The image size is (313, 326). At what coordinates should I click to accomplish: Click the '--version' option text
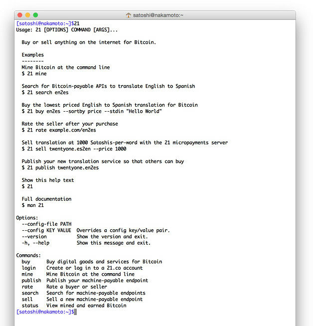[x=34, y=237]
